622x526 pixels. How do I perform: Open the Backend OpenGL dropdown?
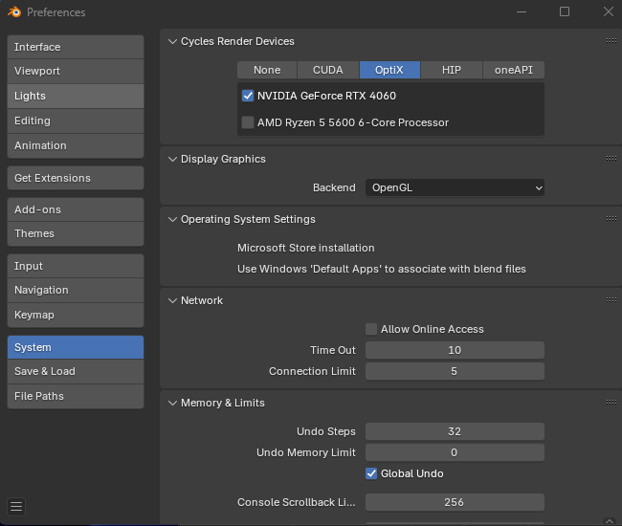pos(455,187)
